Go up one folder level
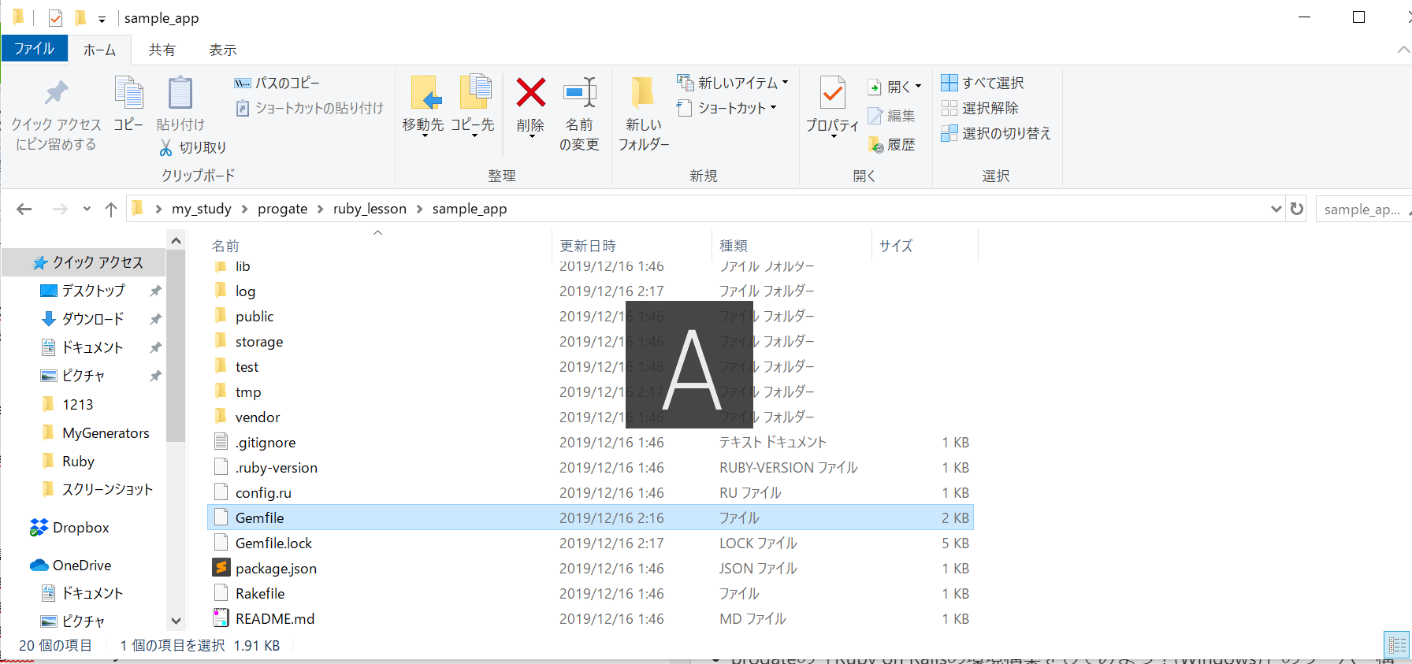This screenshot has width=1412, height=664. 111,209
